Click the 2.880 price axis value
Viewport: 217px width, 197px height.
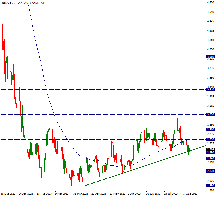(x=210, y=125)
